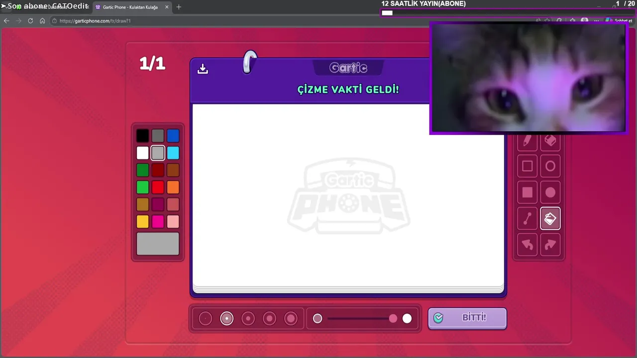Go back in the browser
Image resolution: width=637 pixels, height=358 pixels.
click(6, 21)
